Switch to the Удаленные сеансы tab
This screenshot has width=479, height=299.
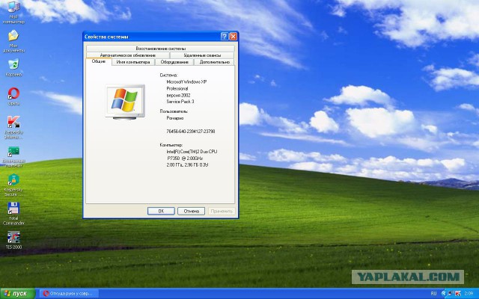click(202, 55)
